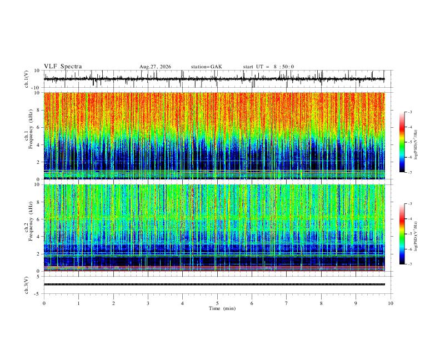
Task: Click the 'VLF Spectra' title text
Action: (63, 67)
